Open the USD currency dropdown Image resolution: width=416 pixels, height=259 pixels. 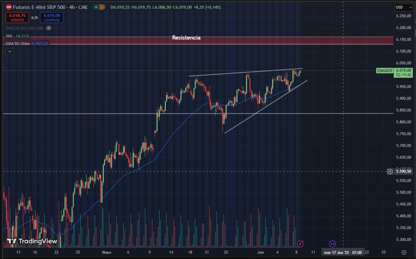click(x=401, y=7)
